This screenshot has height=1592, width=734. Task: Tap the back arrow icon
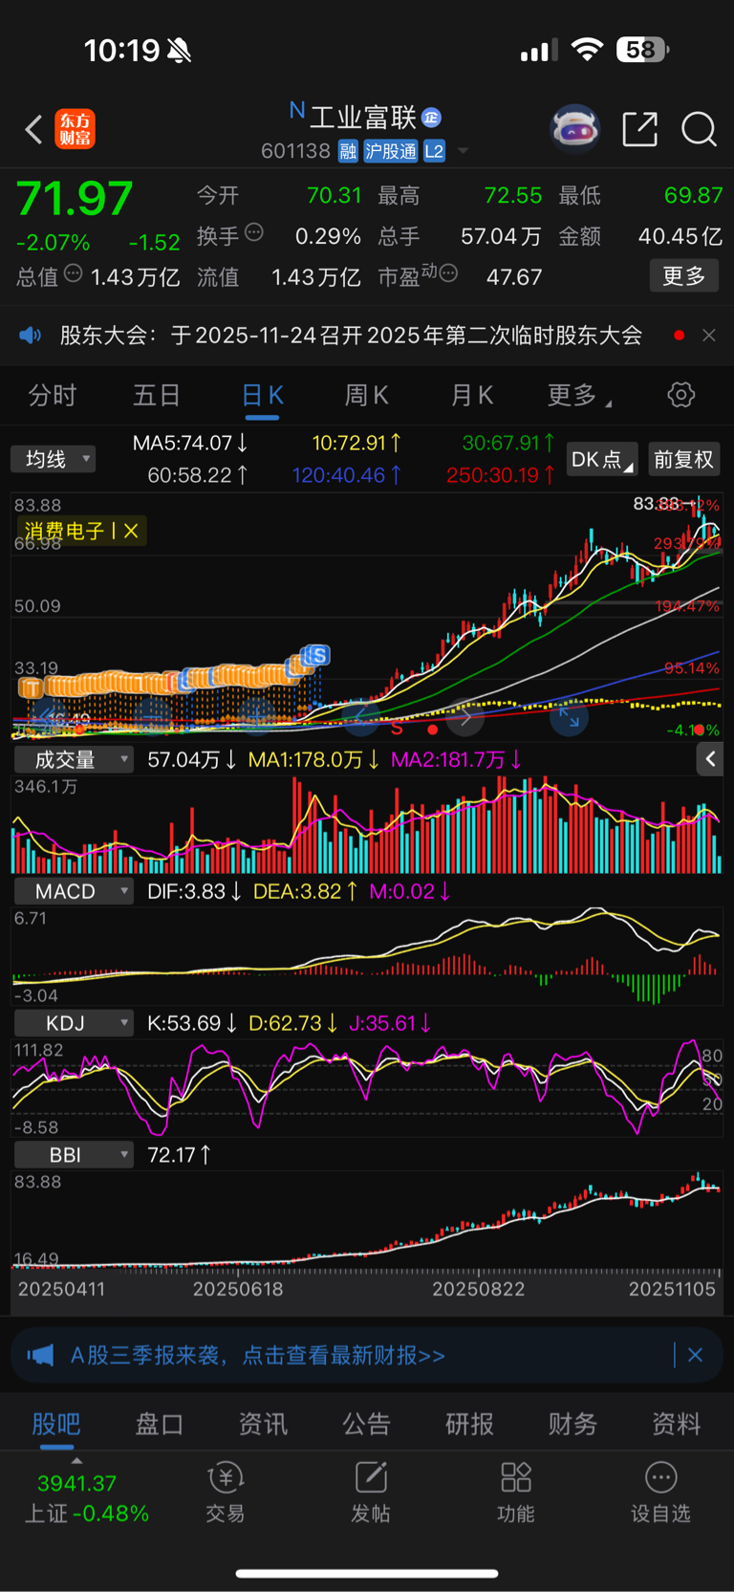click(33, 129)
